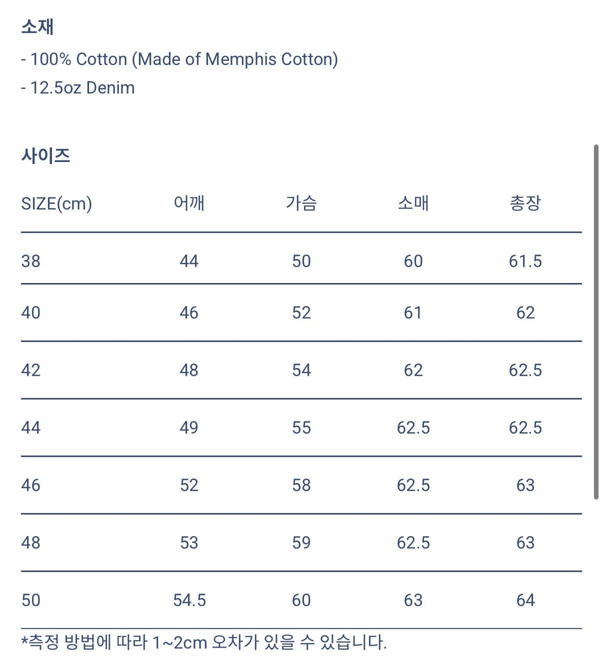Click the size 46 row label

pyautogui.click(x=31, y=485)
